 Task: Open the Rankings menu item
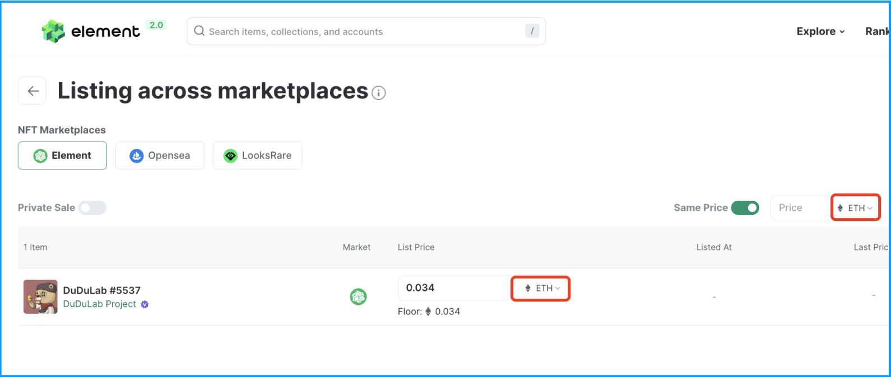[x=878, y=31]
